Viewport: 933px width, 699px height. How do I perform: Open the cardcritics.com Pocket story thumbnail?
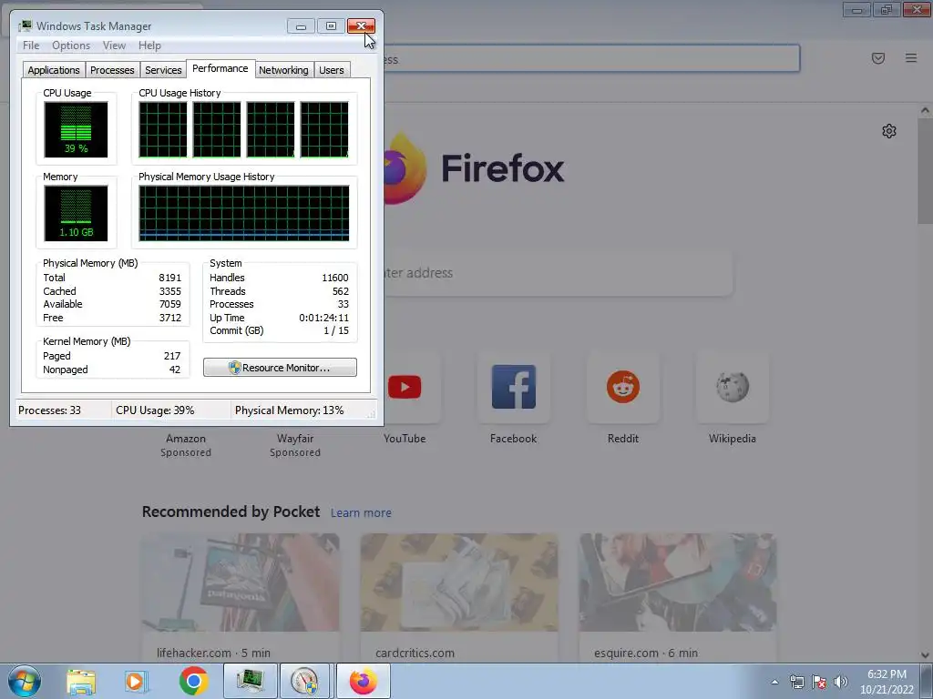[x=459, y=582]
